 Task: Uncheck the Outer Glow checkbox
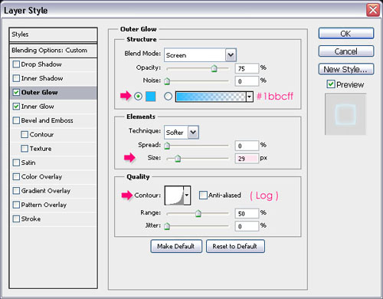point(16,92)
